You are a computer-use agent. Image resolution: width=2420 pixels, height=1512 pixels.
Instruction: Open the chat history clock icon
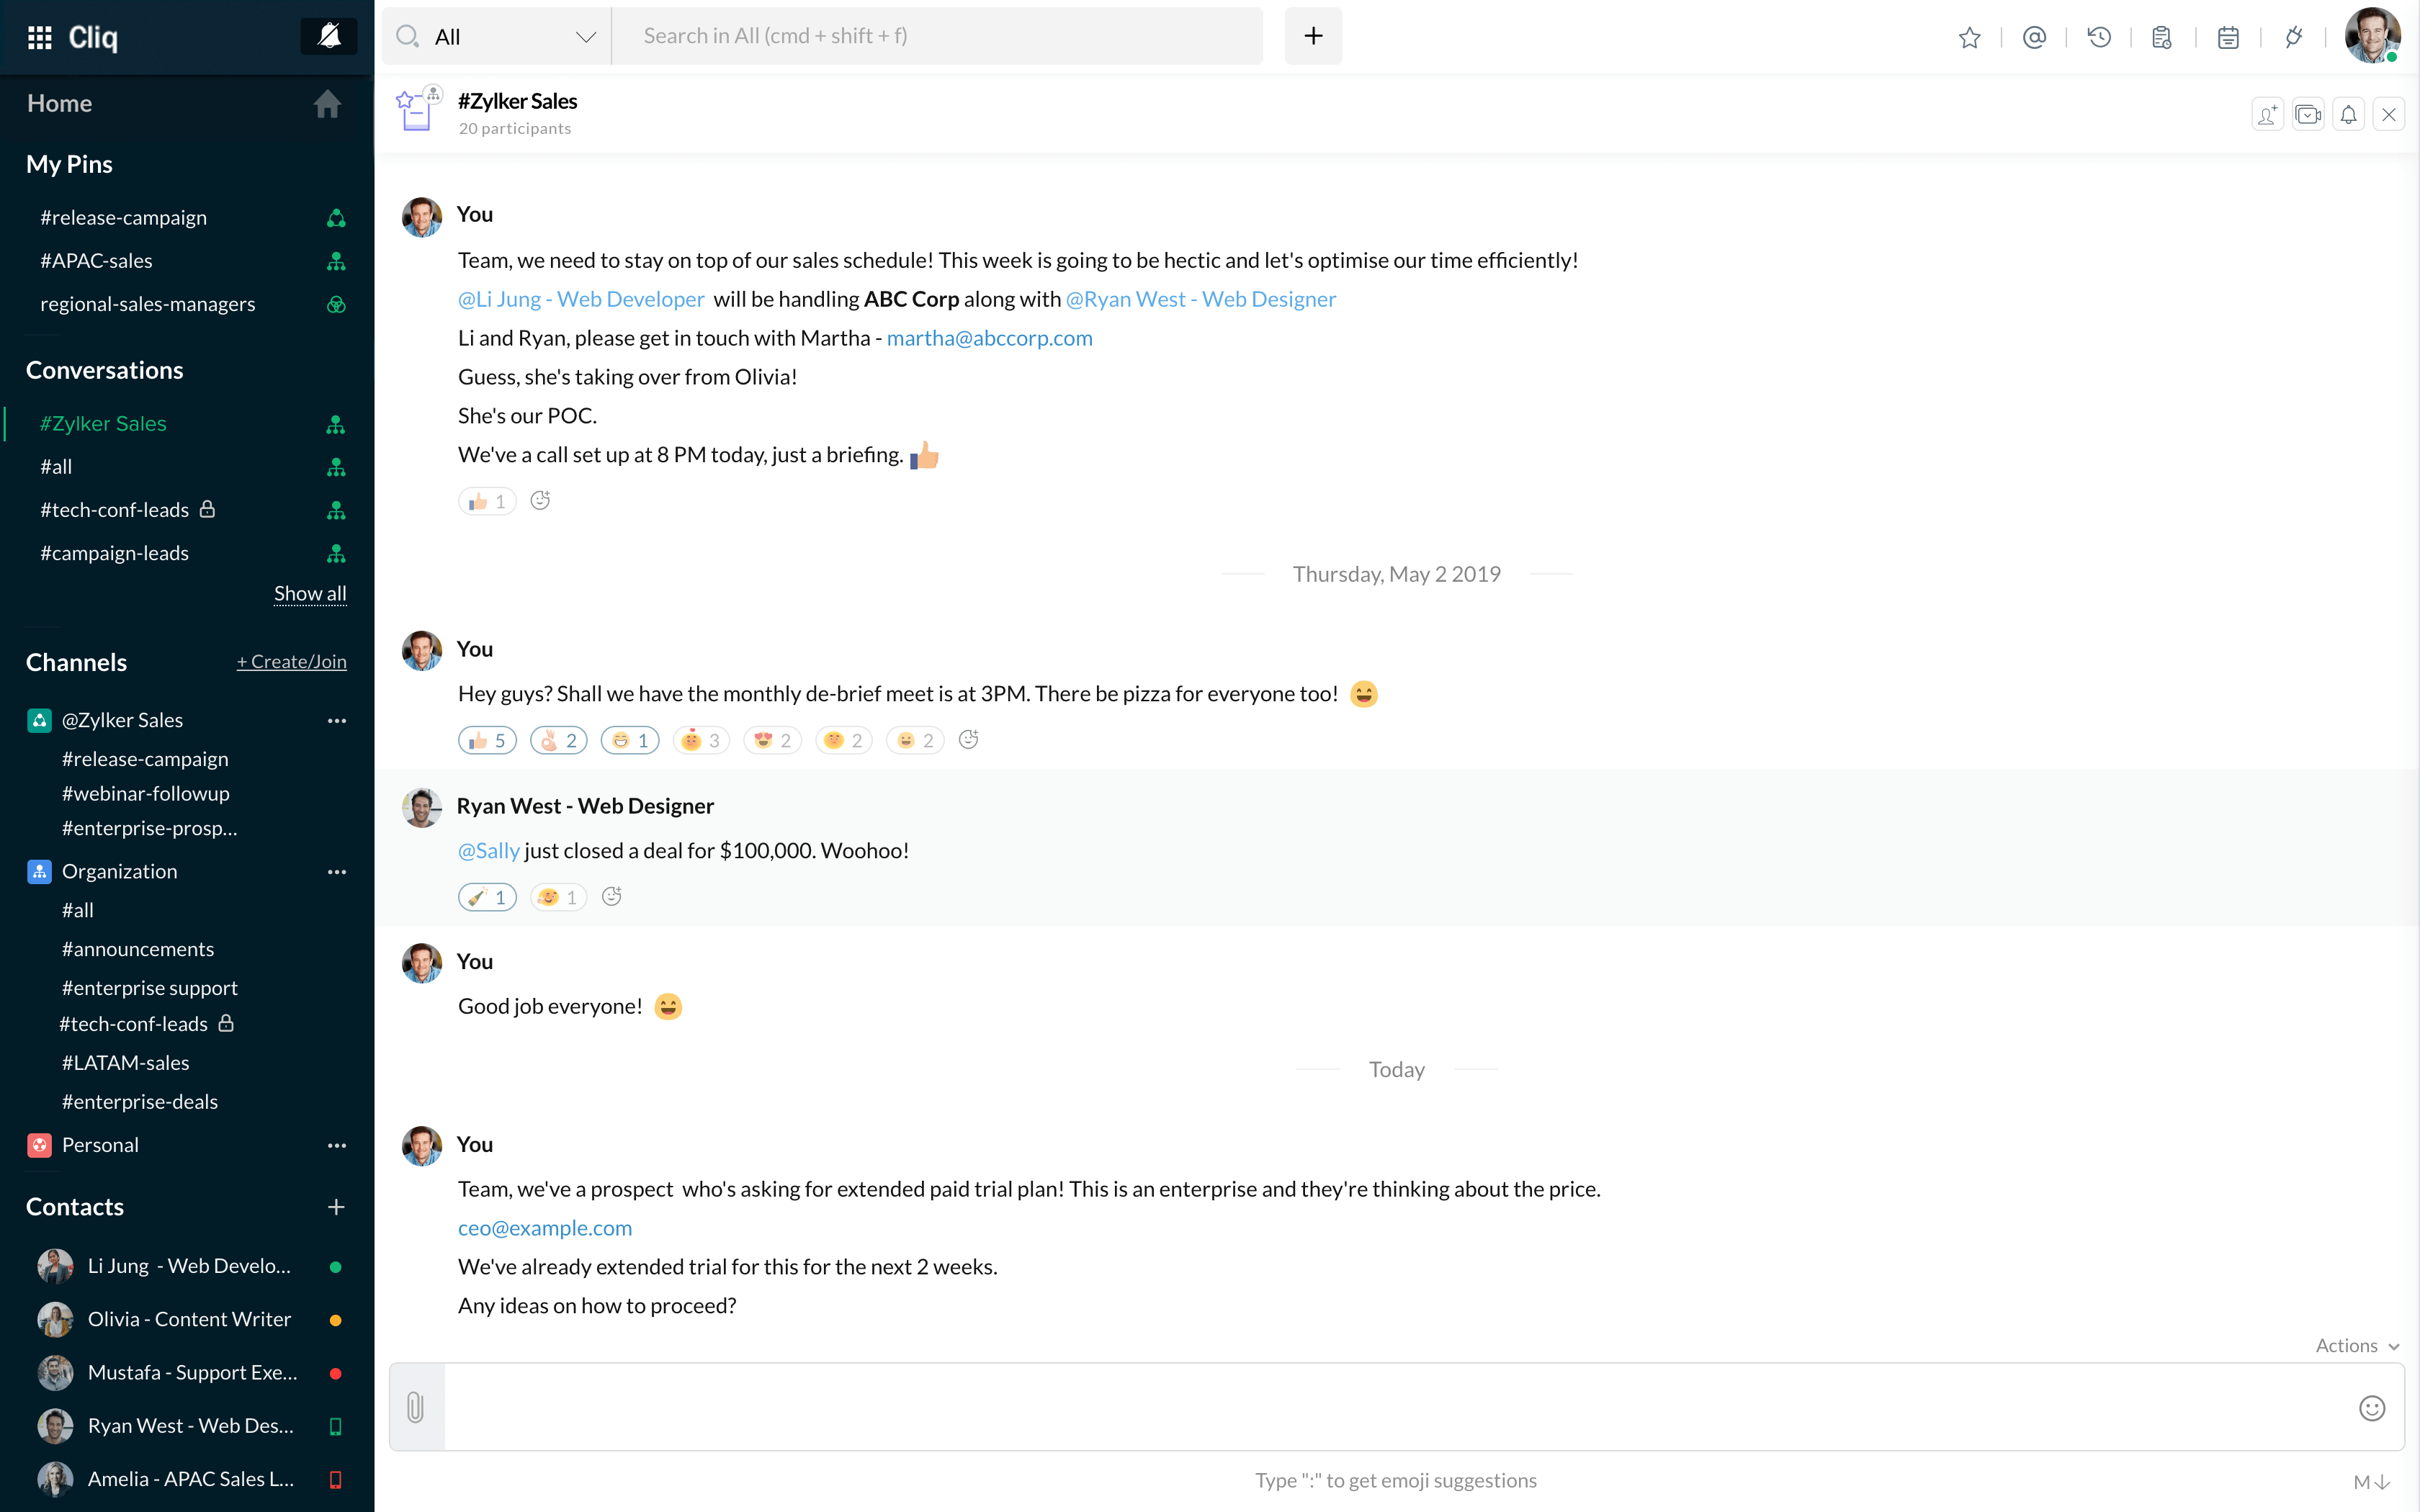click(2099, 37)
